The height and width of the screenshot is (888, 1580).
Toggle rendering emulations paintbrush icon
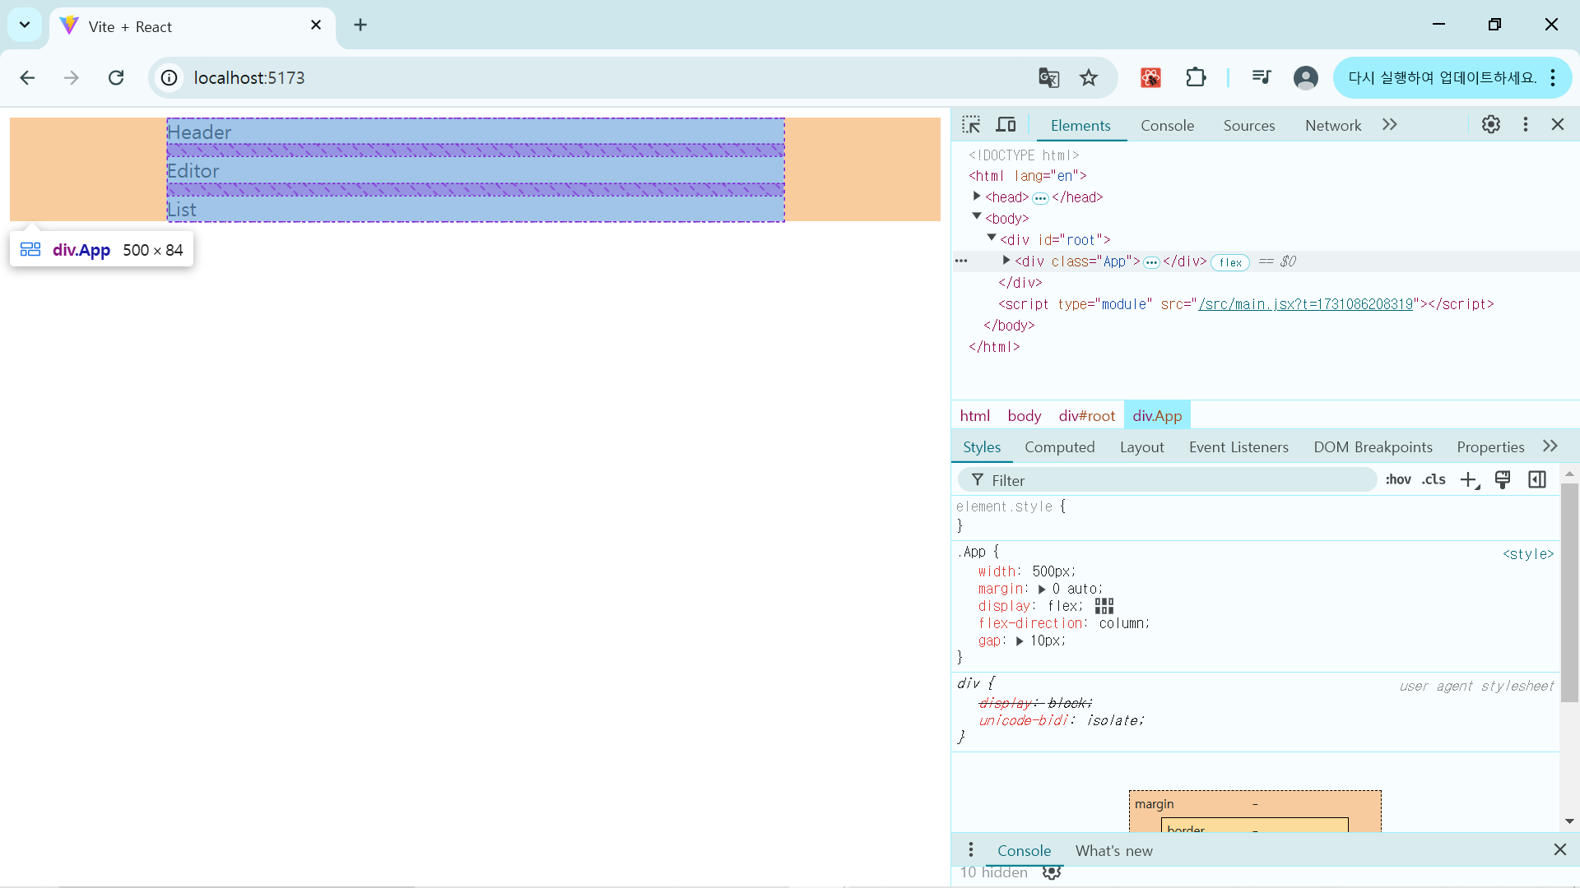tap(1503, 479)
